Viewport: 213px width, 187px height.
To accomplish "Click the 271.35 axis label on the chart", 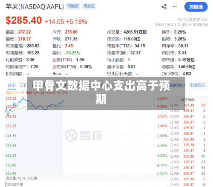I will click(11, 136).
